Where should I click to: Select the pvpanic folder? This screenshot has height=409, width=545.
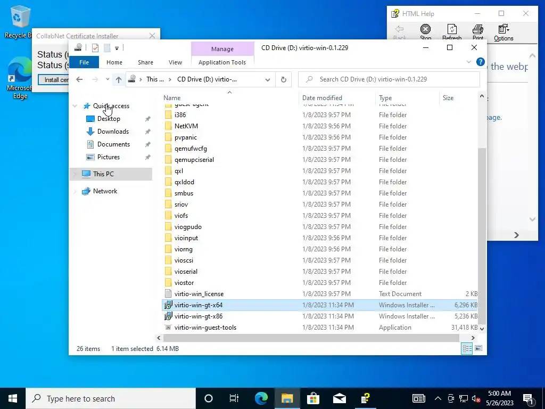[186, 137]
